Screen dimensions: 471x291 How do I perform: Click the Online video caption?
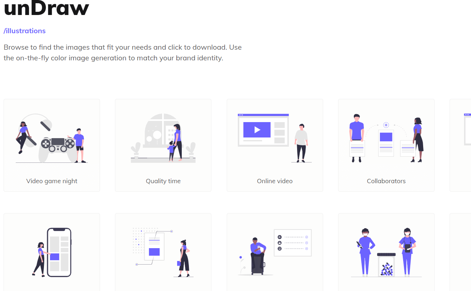tap(275, 181)
